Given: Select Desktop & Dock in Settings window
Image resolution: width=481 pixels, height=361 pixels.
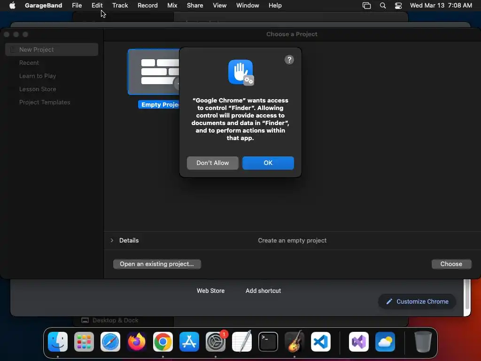Looking at the screenshot, I should click(x=116, y=320).
